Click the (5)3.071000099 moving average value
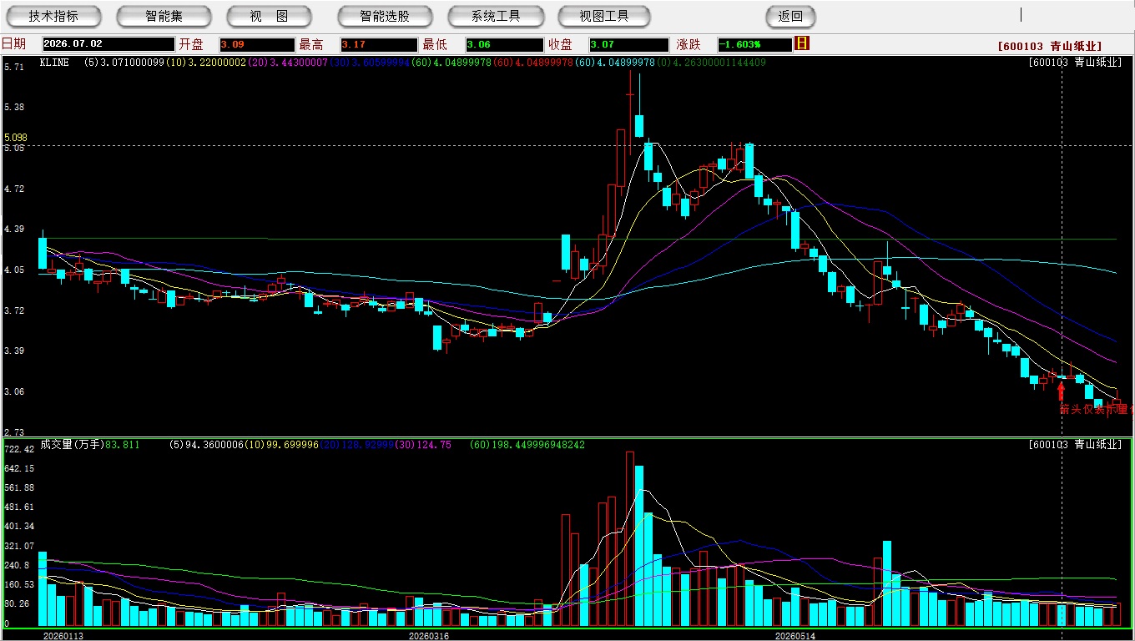The height and width of the screenshot is (641, 1135). 124,63
